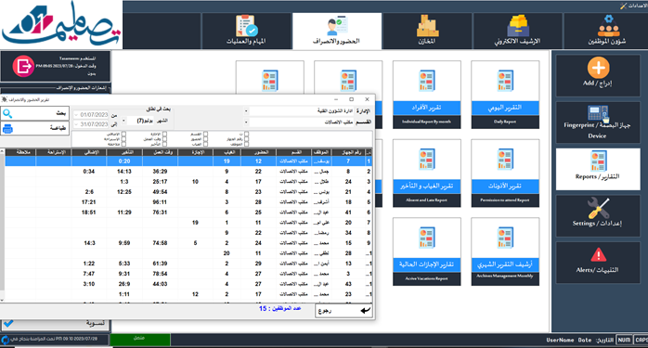Click the Absent and Late Report label
The image size is (648, 348).
pos(426,187)
